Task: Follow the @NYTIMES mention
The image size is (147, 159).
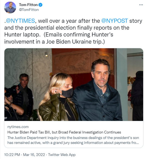Action: pos(20,21)
